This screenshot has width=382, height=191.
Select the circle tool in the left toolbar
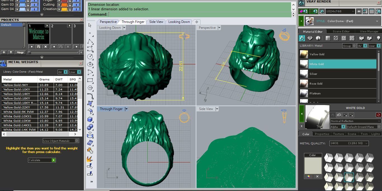(90, 57)
